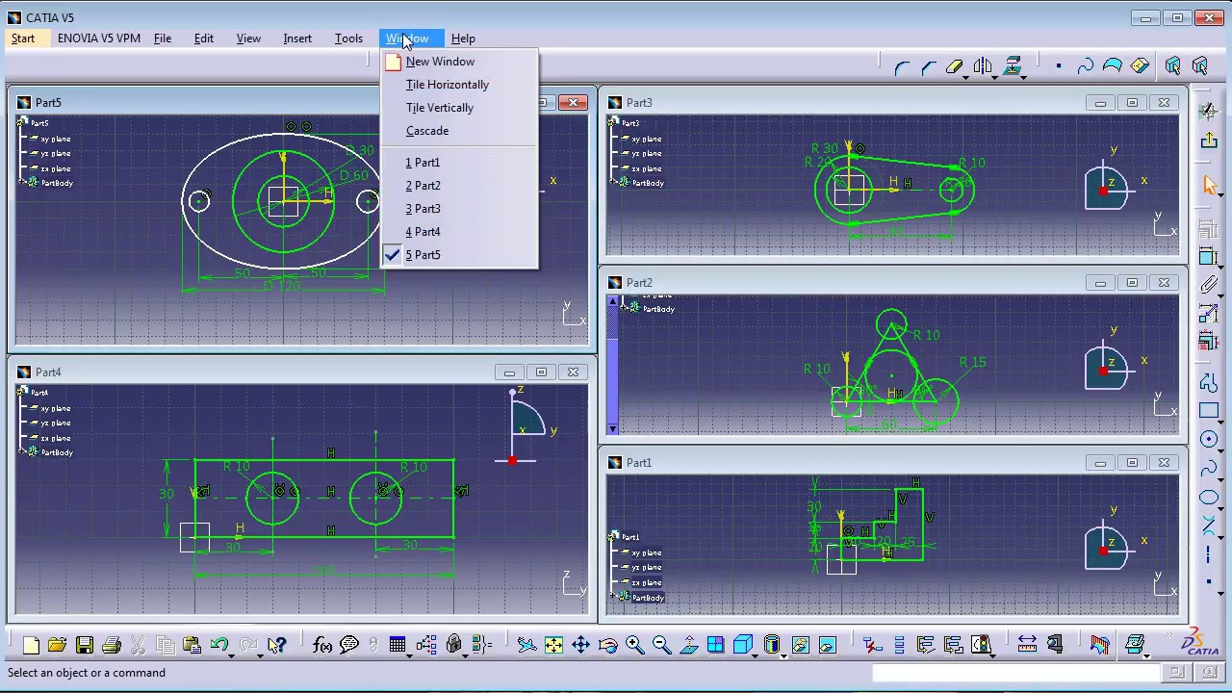Expand PartBody node in Part5 tree
Viewport: 1232px width, 693px height.
(23, 183)
